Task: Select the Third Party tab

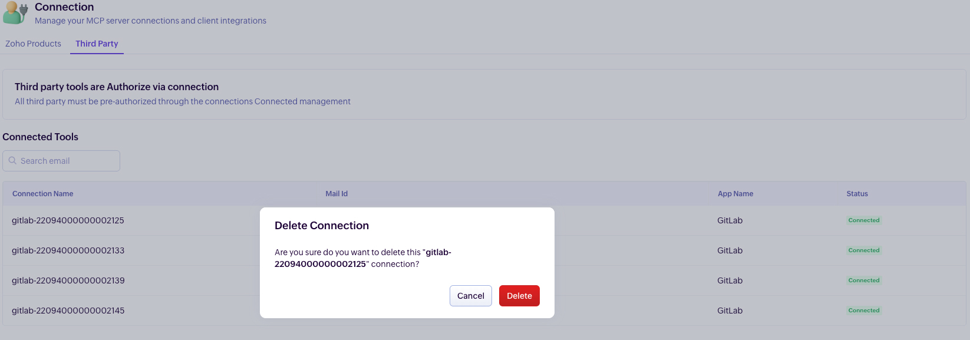Action: (97, 44)
